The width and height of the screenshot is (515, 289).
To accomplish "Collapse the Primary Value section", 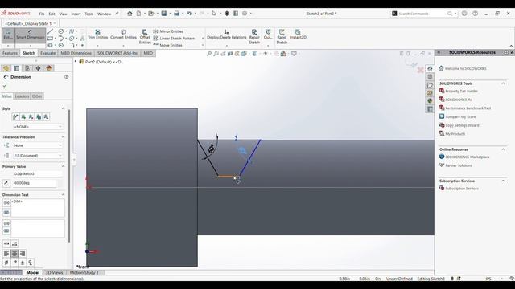I will click(x=63, y=166).
